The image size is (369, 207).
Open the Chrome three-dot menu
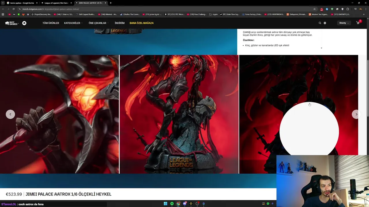pyautogui.click(x=366, y=9)
